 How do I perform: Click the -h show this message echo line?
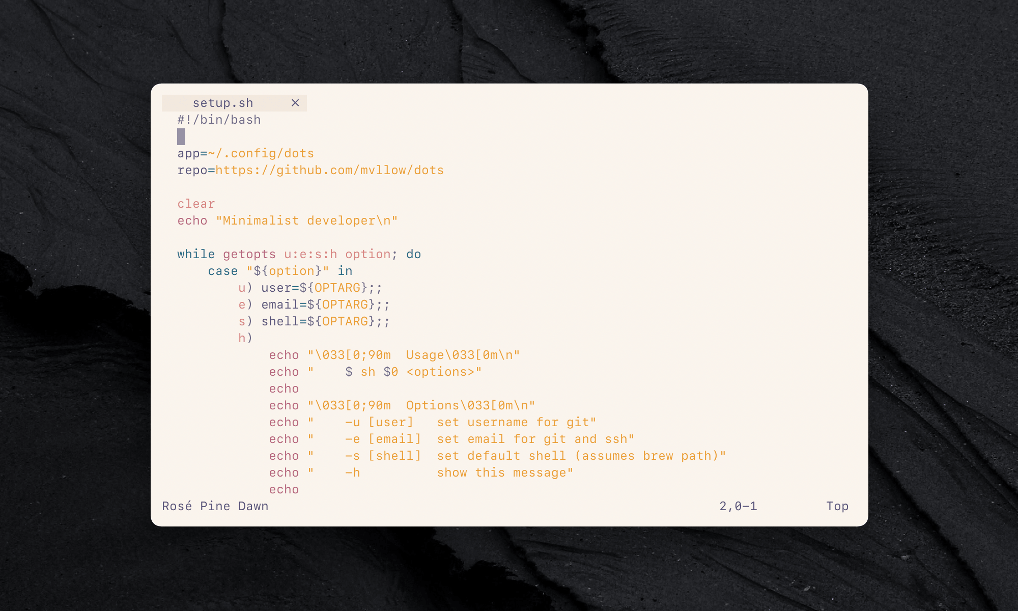[421, 473]
